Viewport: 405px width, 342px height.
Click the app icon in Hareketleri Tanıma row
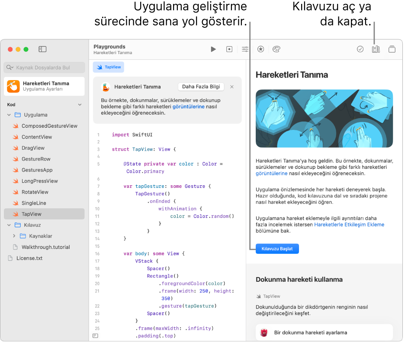[13, 86]
